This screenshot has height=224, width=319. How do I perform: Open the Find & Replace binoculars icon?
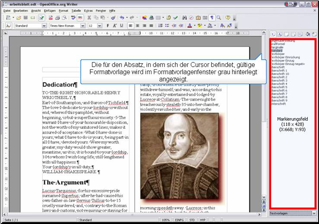point(184,18)
